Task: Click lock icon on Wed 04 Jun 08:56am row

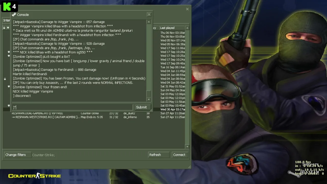Action: 5,79
